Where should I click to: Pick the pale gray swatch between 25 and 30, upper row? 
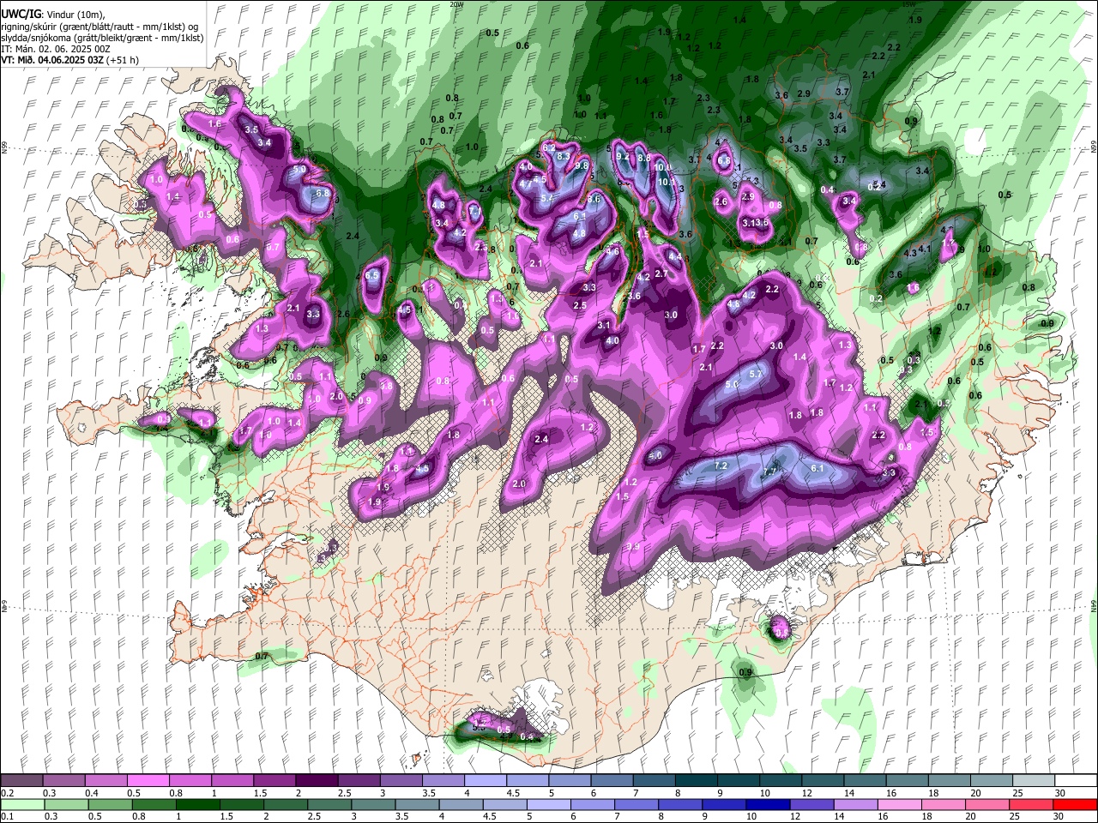point(1033,780)
